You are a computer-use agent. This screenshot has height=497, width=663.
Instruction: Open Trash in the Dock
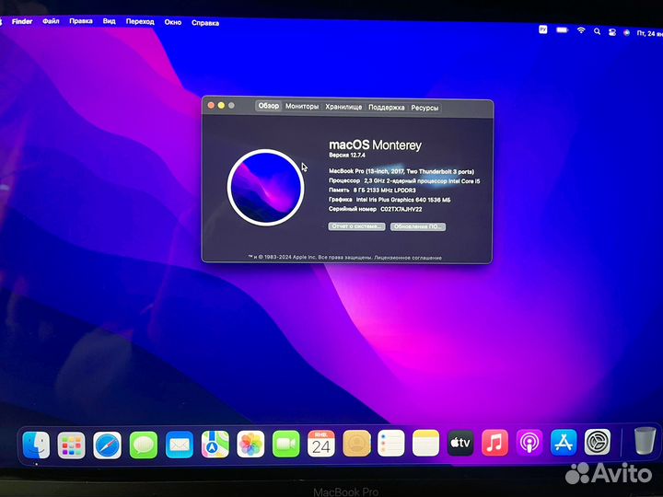click(645, 441)
